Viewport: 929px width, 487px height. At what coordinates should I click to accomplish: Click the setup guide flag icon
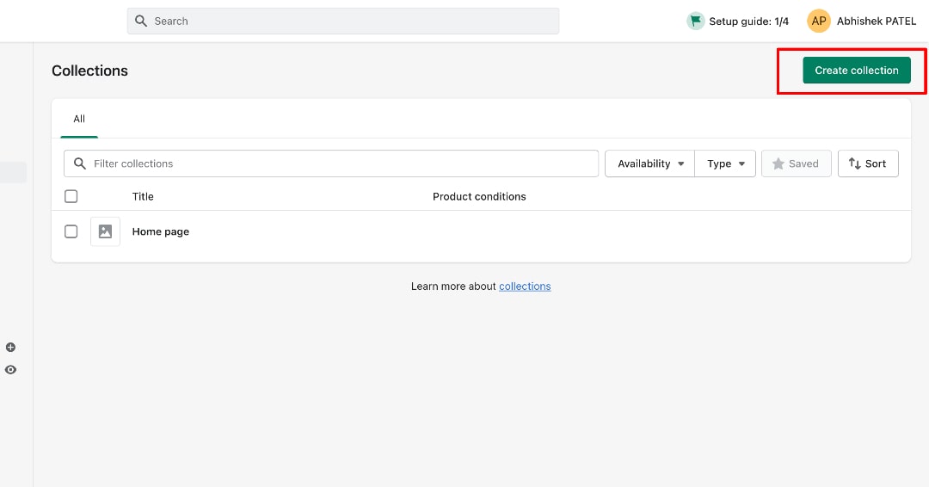pos(696,21)
